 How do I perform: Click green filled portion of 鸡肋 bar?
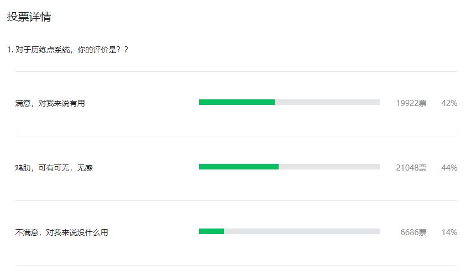[x=239, y=167]
